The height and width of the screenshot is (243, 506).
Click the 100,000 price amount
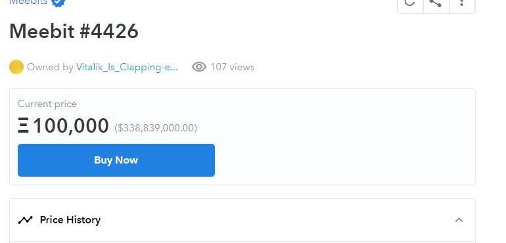(71, 125)
